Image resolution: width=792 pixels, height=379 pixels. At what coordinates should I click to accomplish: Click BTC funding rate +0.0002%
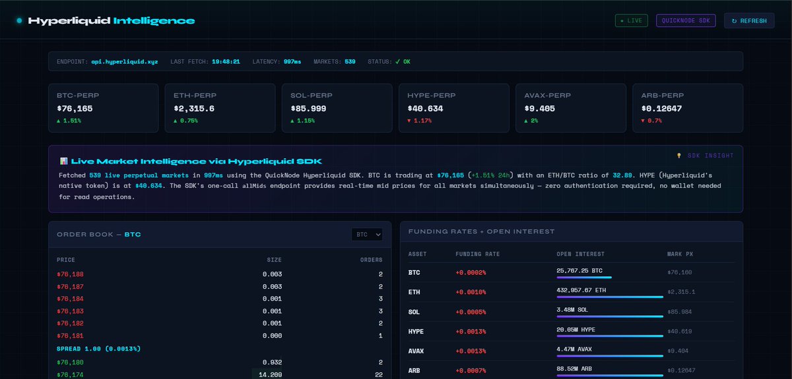[471, 272]
